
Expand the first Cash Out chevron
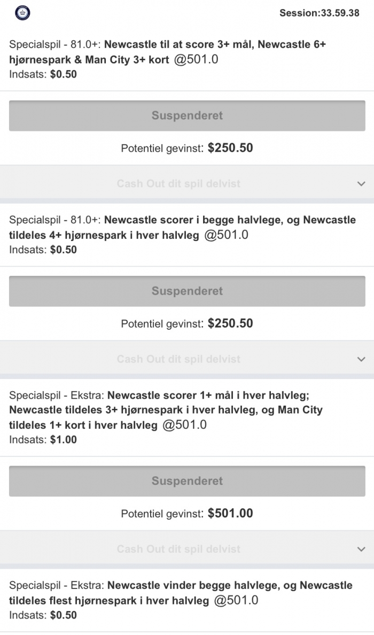[x=361, y=184]
